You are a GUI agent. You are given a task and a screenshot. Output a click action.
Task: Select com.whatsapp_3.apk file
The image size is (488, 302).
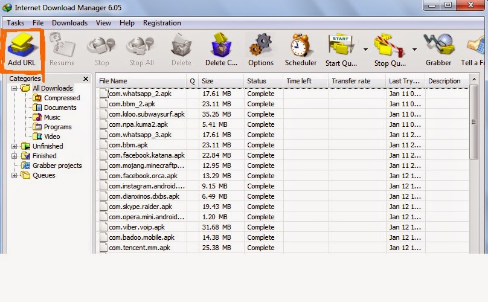click(140, 135)
